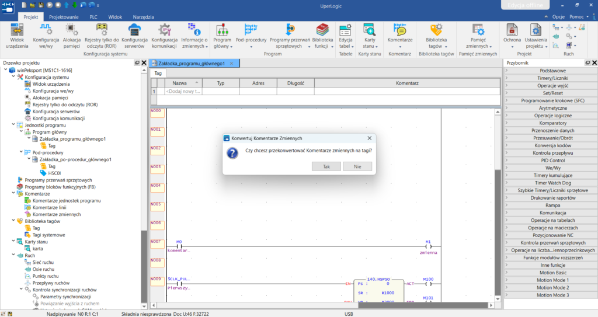Select Komentarze zmiennych in project tree

click(57, 214)
